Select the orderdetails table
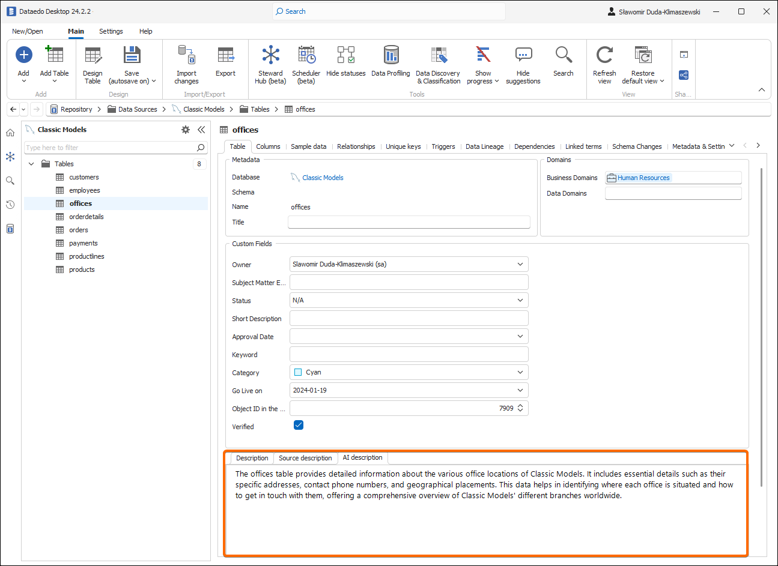778x566 pixels. [x=87, y=217]
